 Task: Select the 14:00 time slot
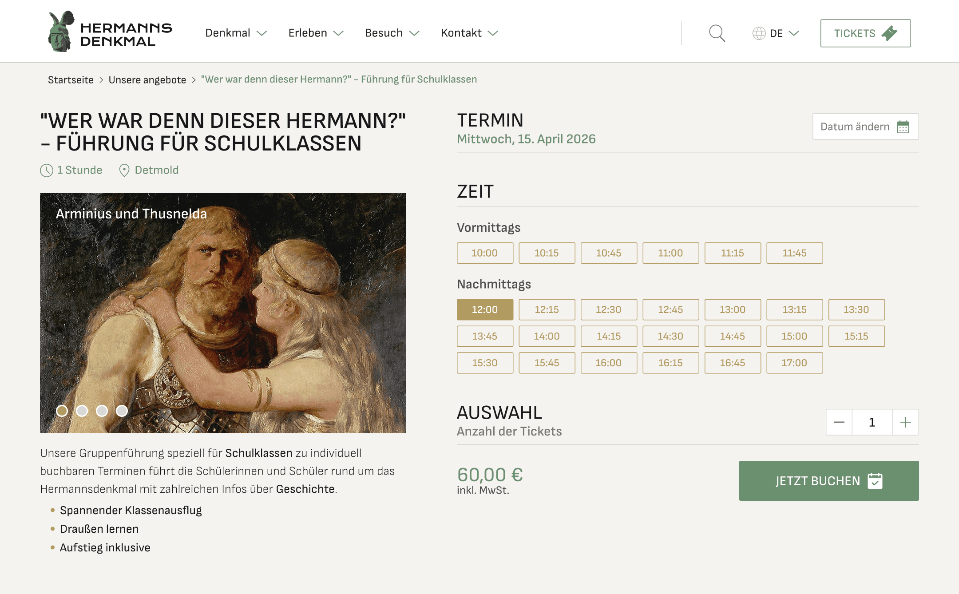pyautogui.click(x=547, y=336)
